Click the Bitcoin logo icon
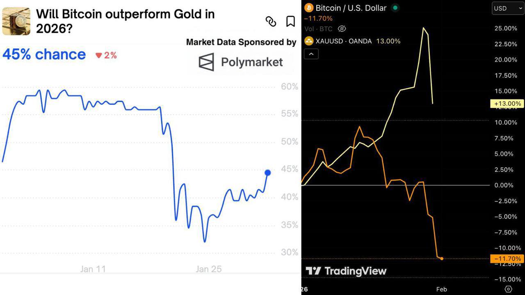The image size is (525, 295). pos(309,8)
